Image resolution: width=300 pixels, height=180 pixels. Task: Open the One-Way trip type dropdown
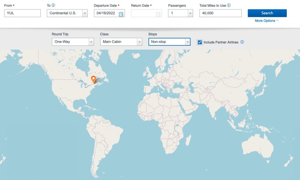(x=91, y=42)
